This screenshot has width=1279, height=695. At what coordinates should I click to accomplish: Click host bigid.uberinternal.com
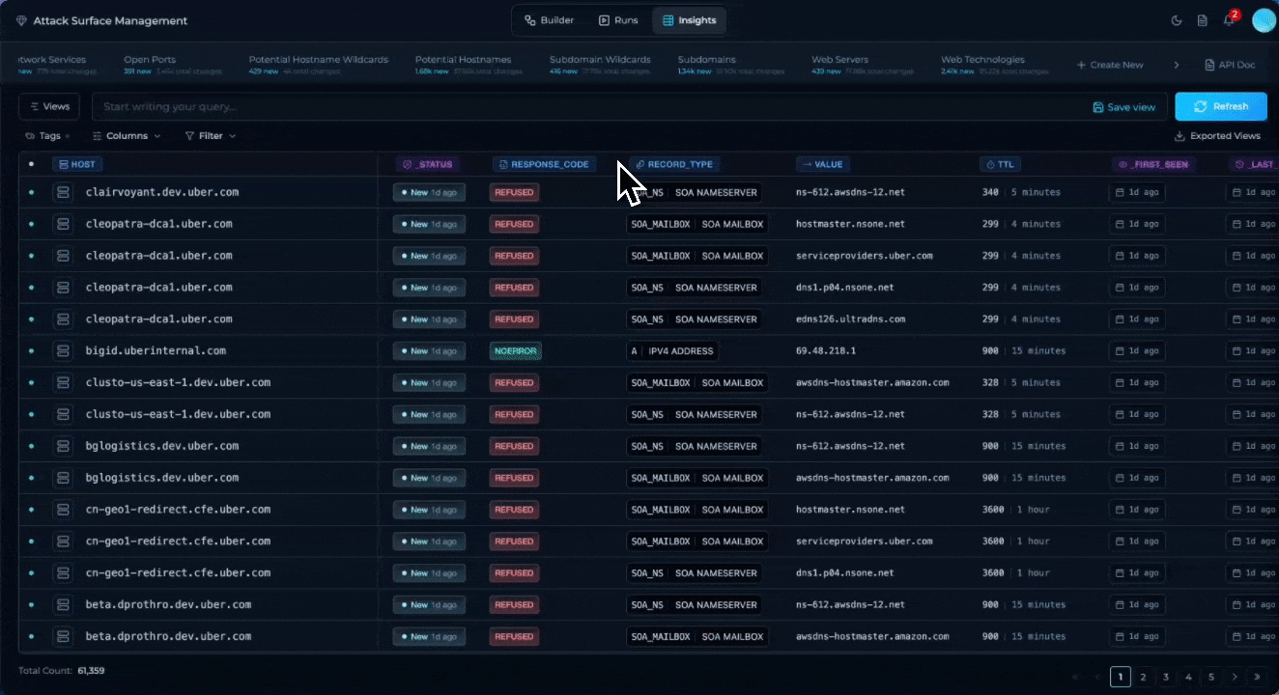(156, 351)
